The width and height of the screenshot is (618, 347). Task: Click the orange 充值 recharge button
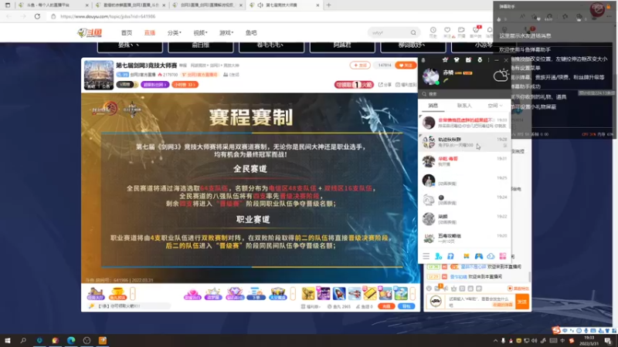click(x=386, y=306)
